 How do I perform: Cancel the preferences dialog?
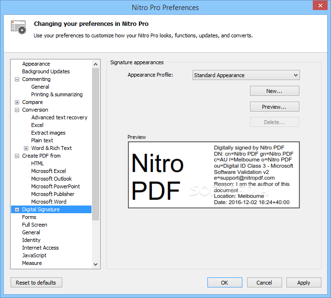click(x=264, y=283)
